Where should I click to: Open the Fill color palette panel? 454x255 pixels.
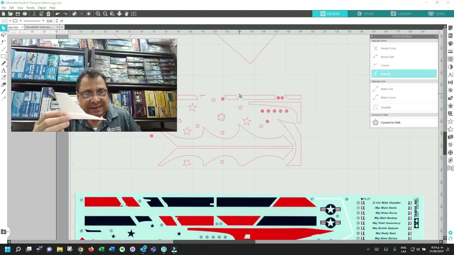[x=450, y=44]
